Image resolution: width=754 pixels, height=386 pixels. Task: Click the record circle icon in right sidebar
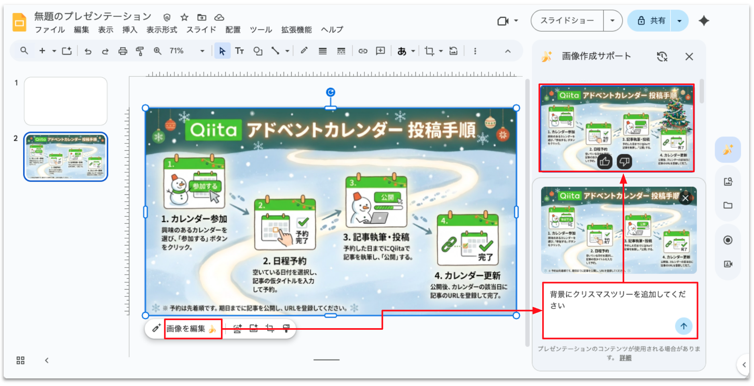coord(728,240)
